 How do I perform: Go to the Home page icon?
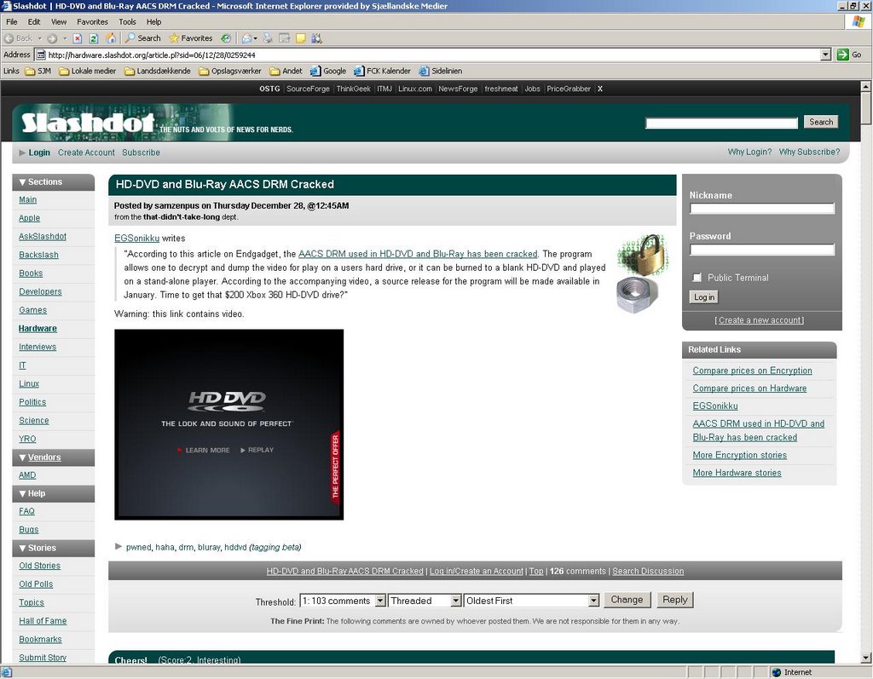point(111,38)
